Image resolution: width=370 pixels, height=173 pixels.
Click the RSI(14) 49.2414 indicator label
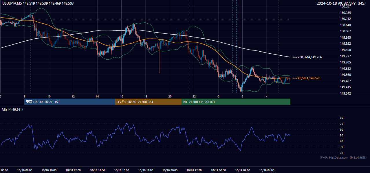tap(12, 110)
